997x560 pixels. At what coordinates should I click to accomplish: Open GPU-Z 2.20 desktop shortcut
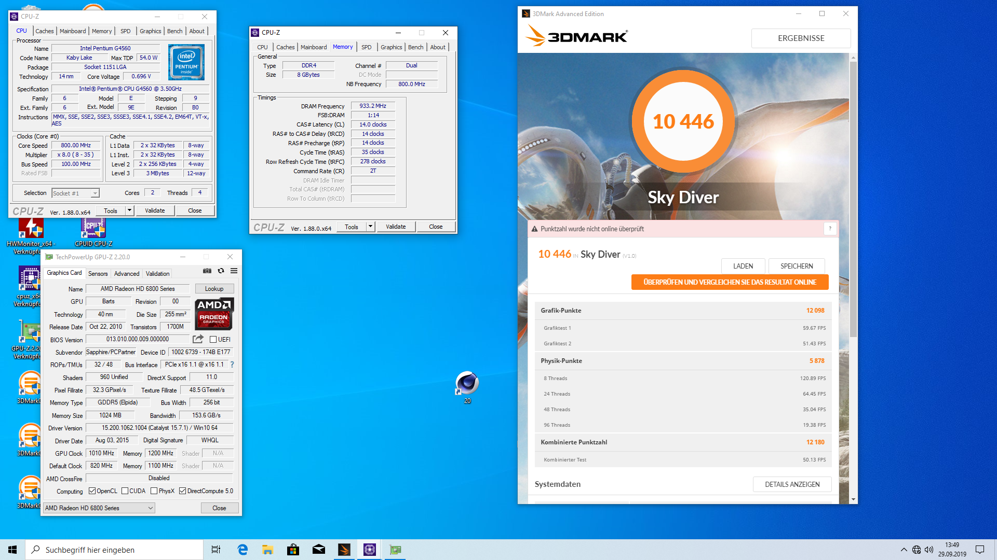(29, 339)
